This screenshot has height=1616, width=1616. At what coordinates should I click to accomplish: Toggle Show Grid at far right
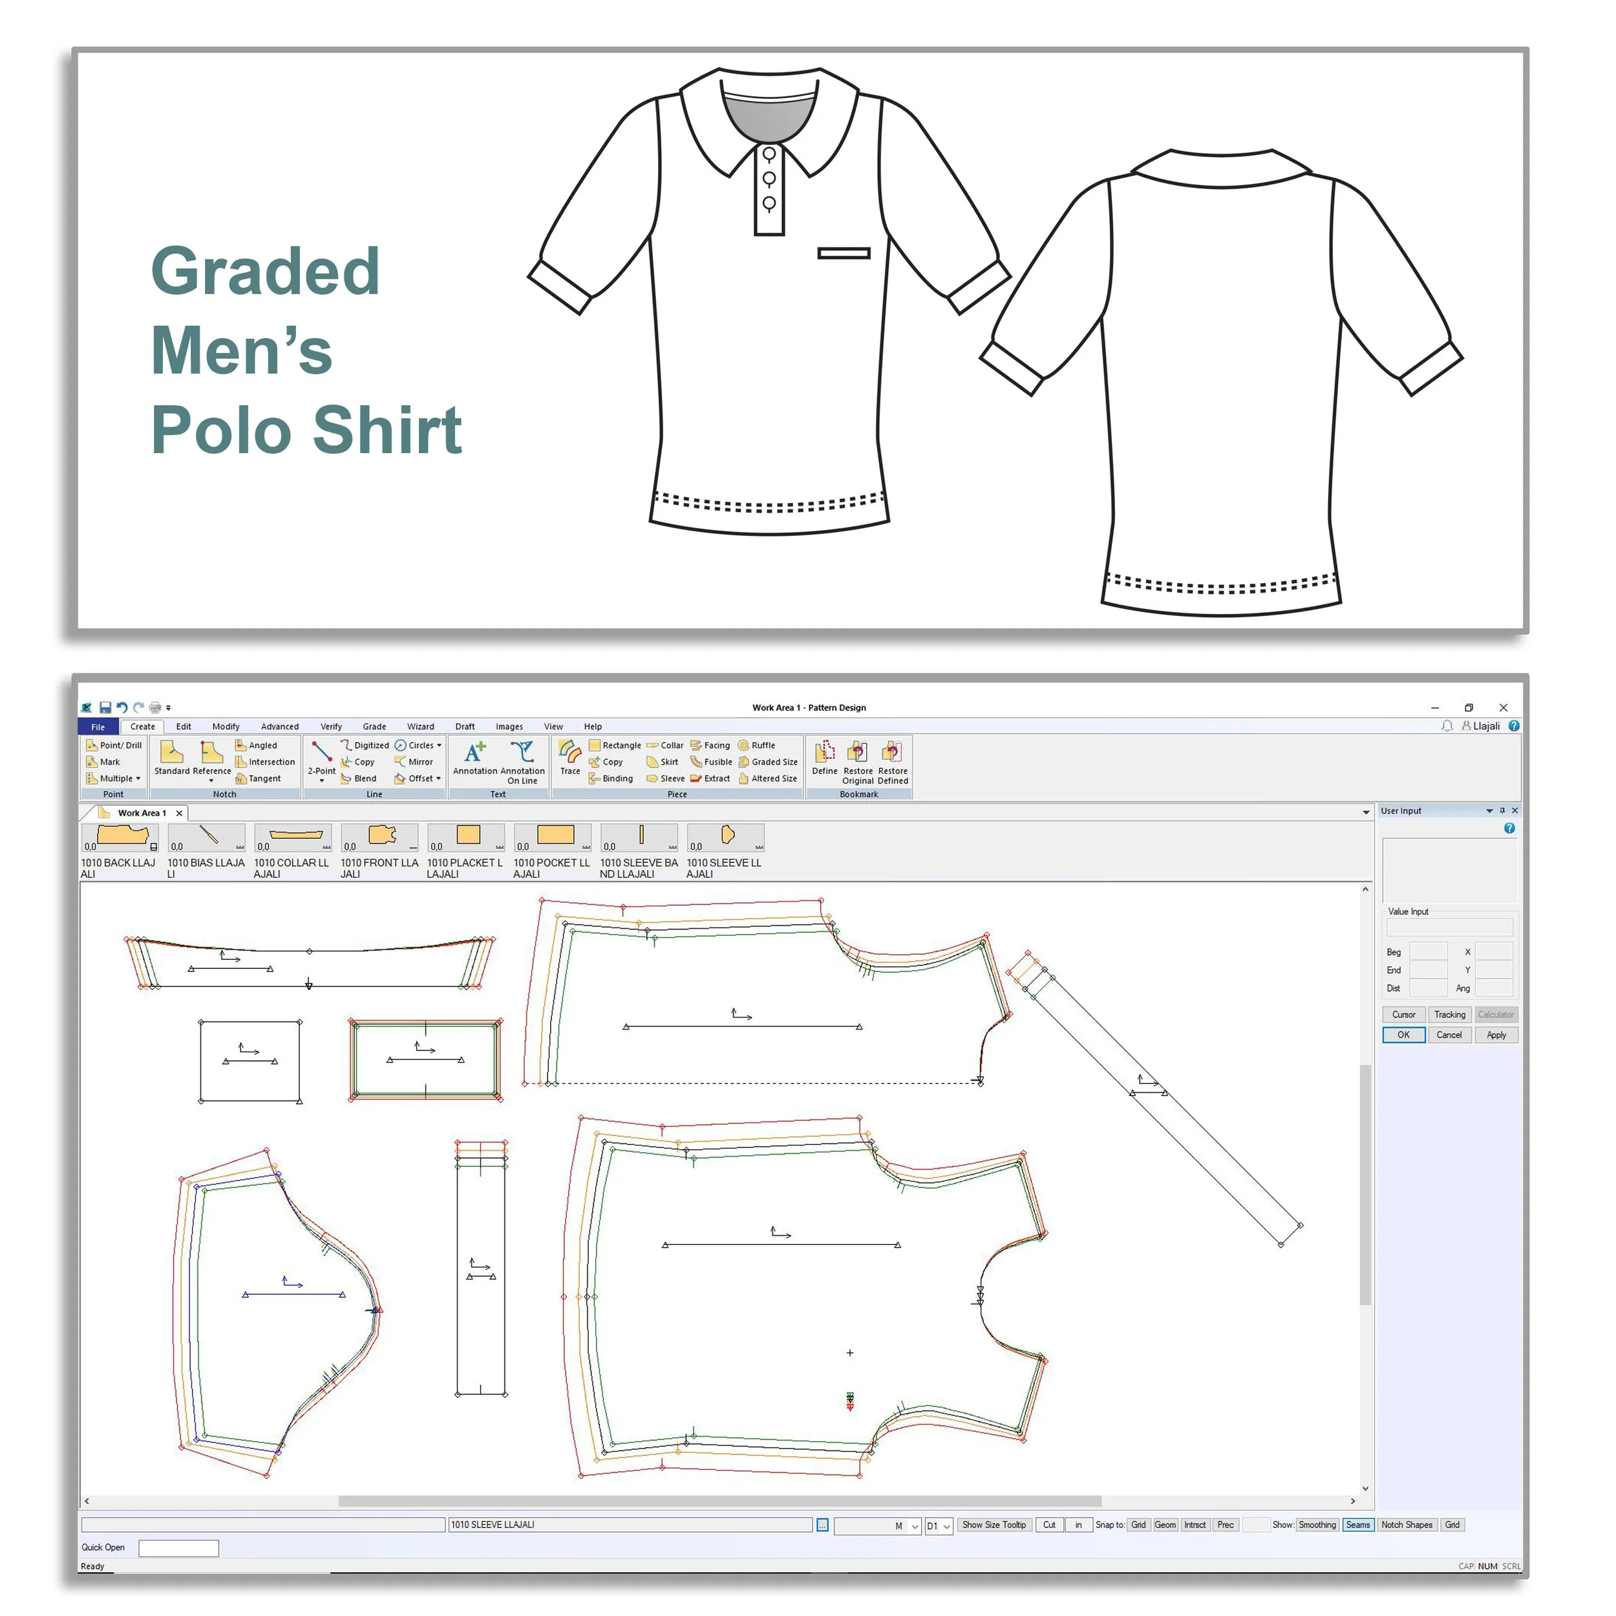coord(1452,1525)
